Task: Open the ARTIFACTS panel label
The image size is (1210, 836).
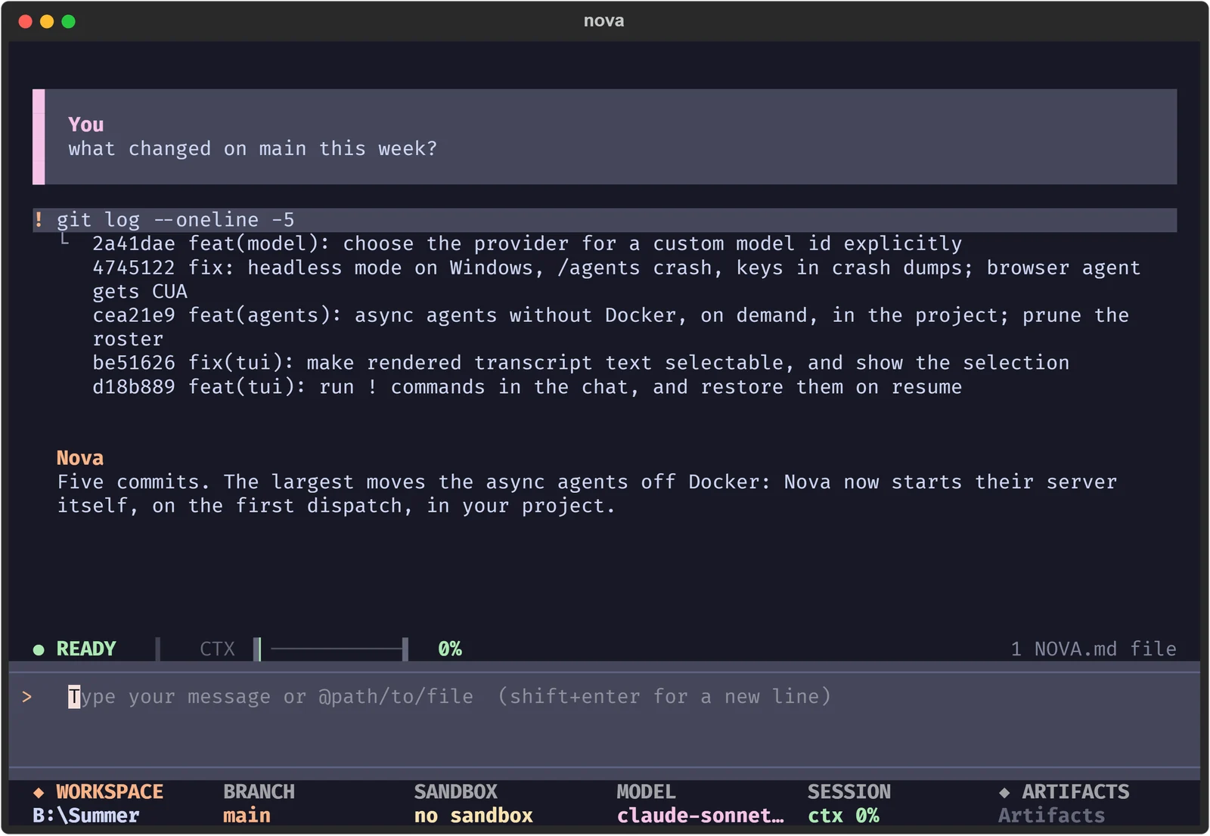Action: tap(1075, 792)
